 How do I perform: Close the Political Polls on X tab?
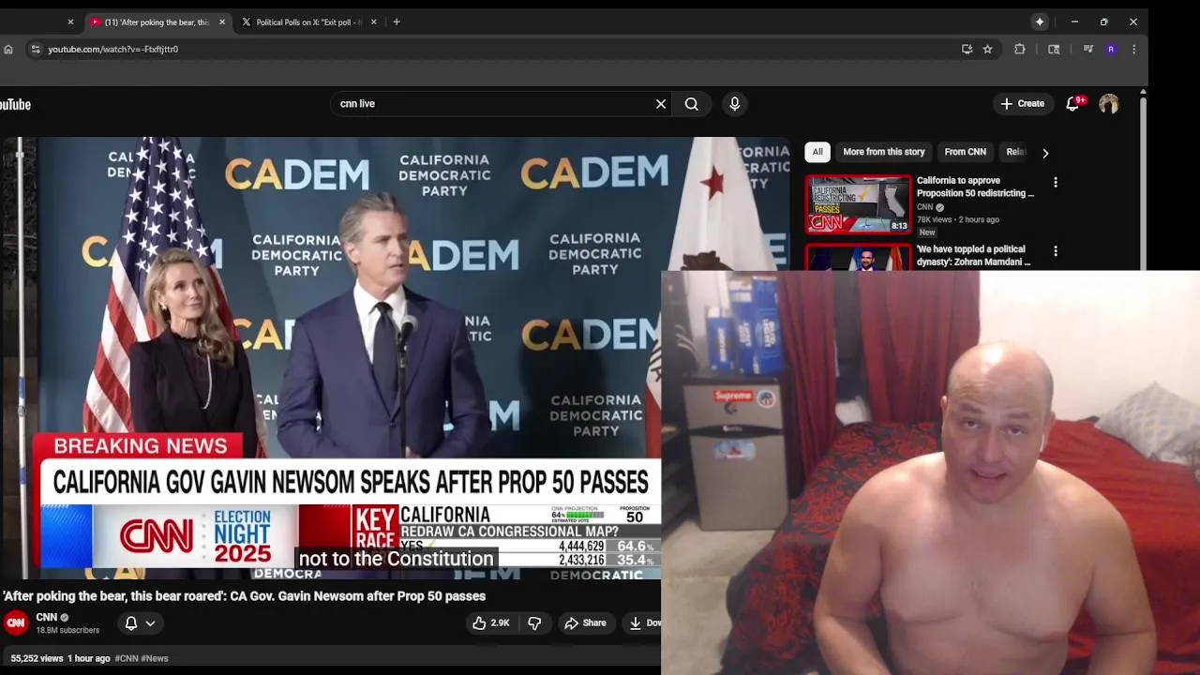click(374, 22)
